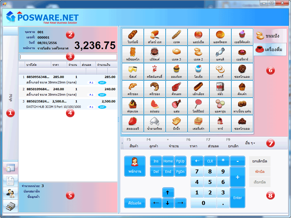Select F7 ส่วนลด discount function
The height and width of the screenshot is (218, 291).
click(x=213, y=143)
